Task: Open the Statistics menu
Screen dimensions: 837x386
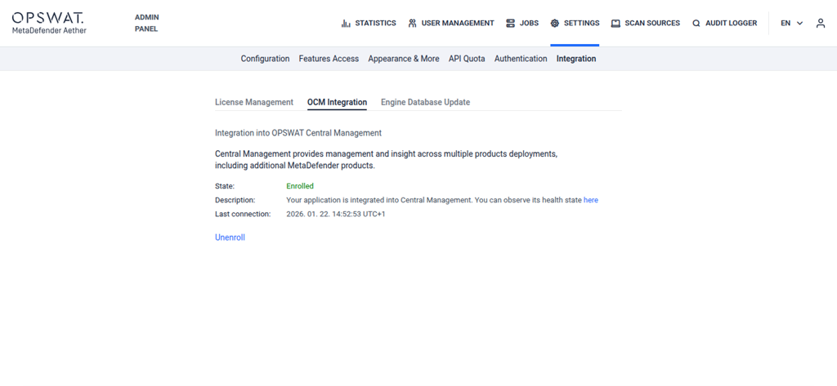Action: 369,24
